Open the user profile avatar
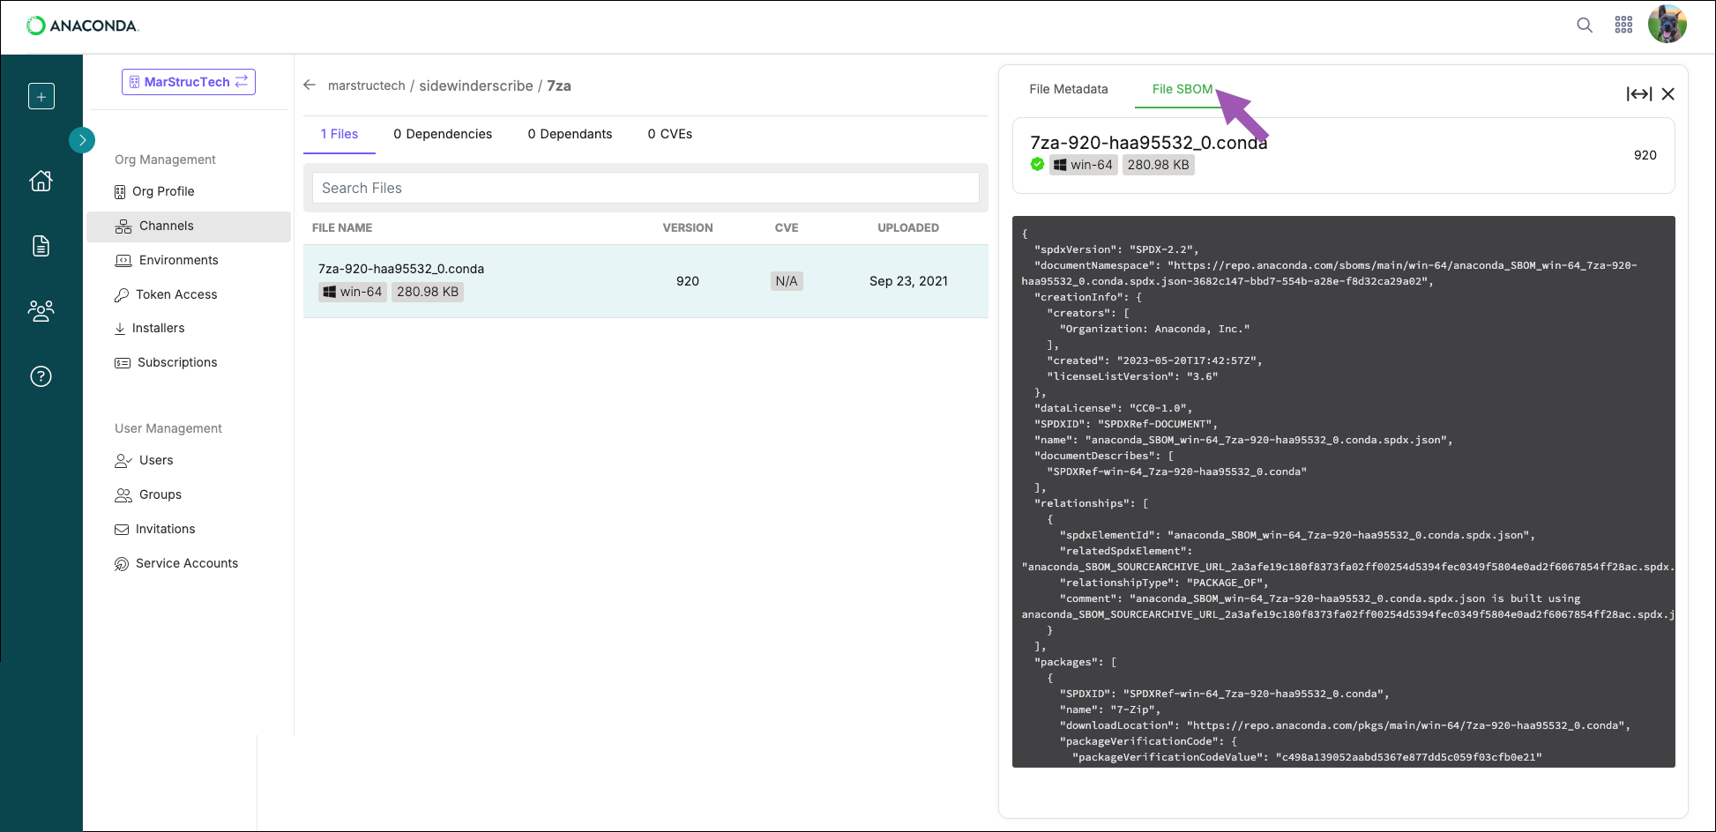Image resolution: width=1716 pixels, height=832 pixels. click(1667, 24)
